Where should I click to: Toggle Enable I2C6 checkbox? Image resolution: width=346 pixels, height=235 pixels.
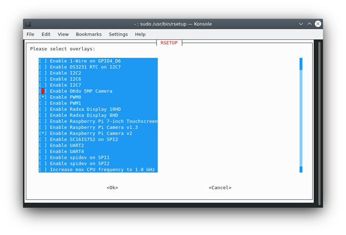tap(43, 79)
